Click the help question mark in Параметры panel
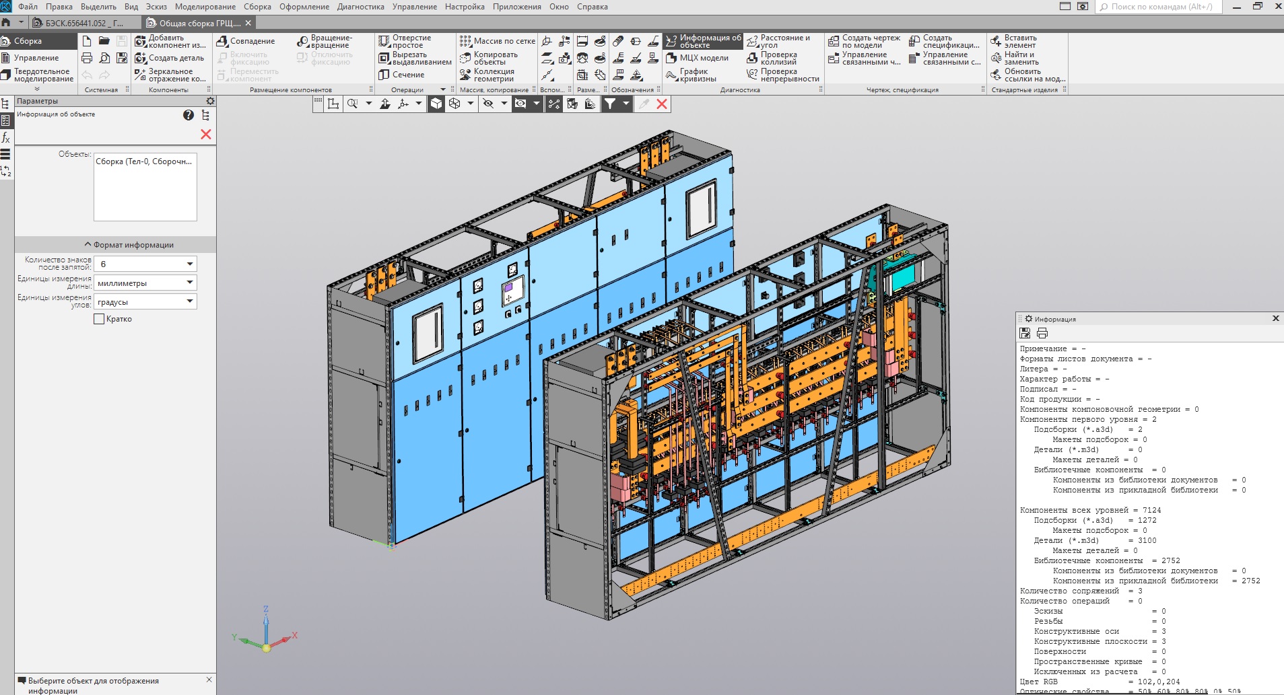This screenshot has height=695, width=1284. coord(189,115)
